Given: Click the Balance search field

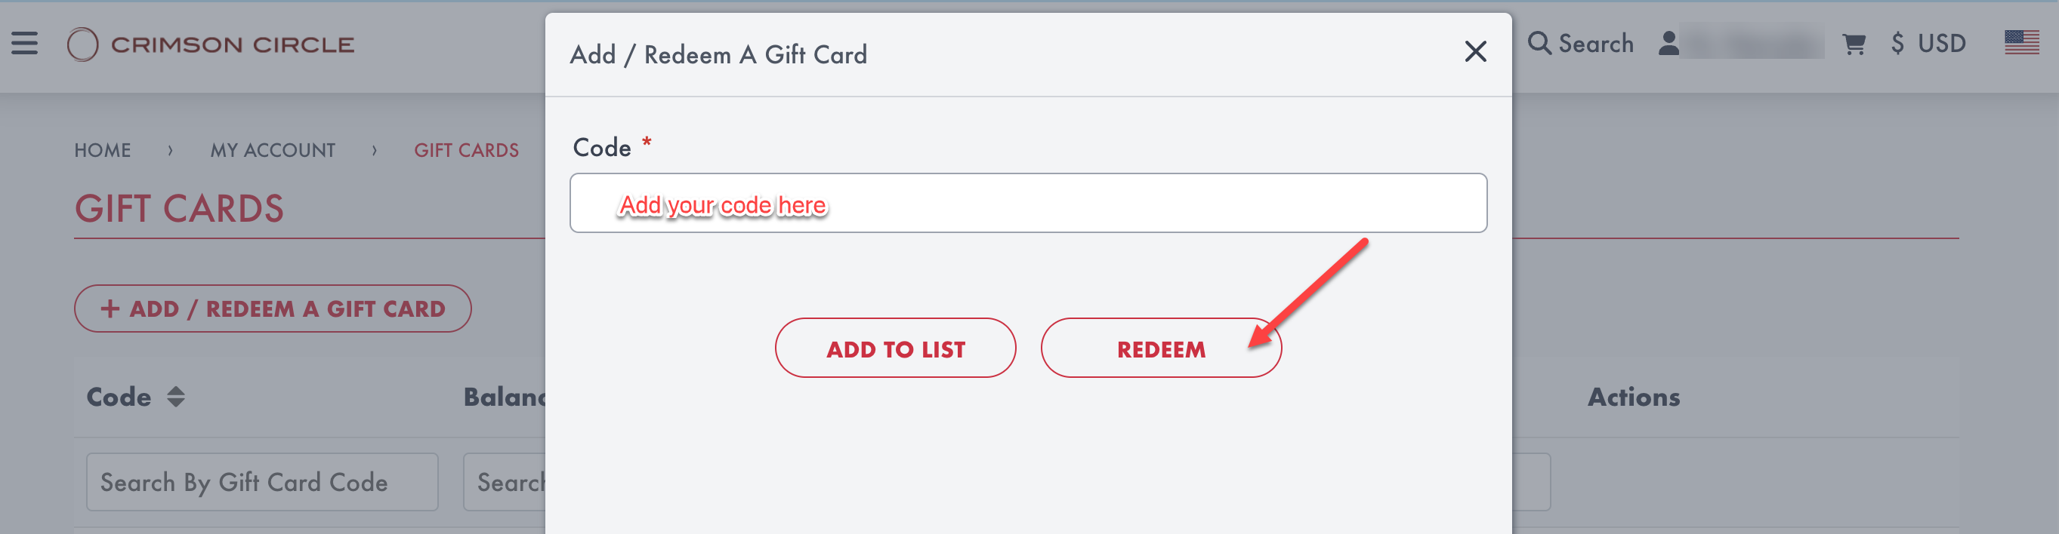Looking at the screenshot, I should tap(505, 482).
